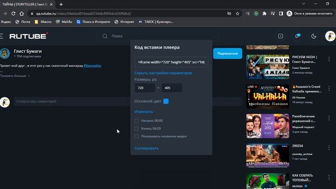Go to the browser home page
336x189 pixels.
22,14
